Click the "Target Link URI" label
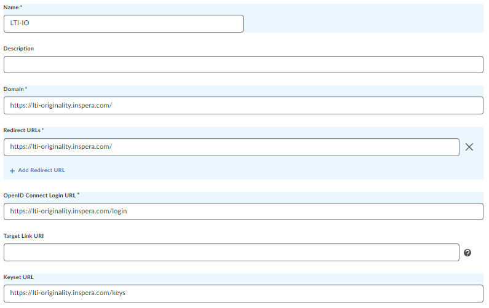 coord(23,236)
